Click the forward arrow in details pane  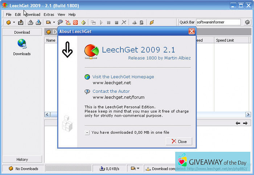[x=245, y=123]
